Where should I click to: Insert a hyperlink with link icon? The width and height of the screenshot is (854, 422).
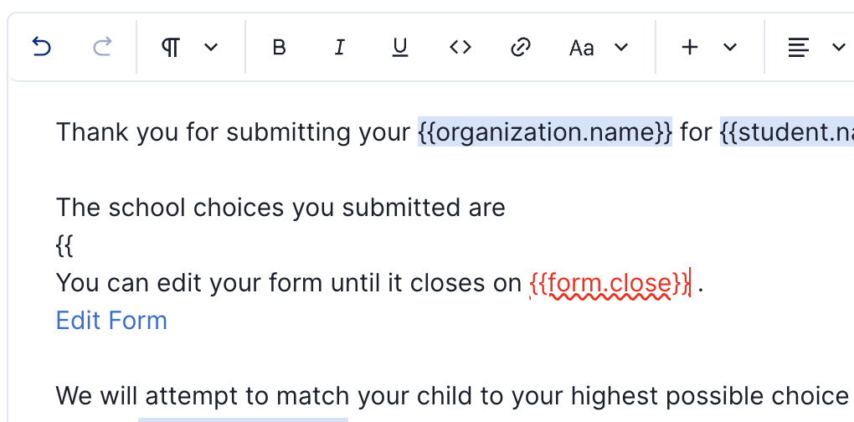pos(521,48)
